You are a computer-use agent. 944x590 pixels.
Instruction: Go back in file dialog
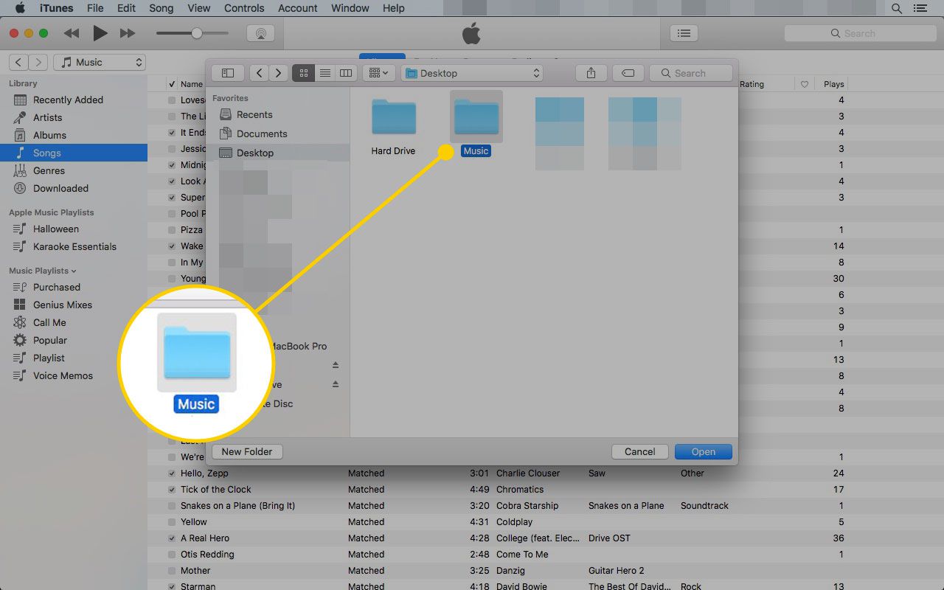click(x=259, y=73)
